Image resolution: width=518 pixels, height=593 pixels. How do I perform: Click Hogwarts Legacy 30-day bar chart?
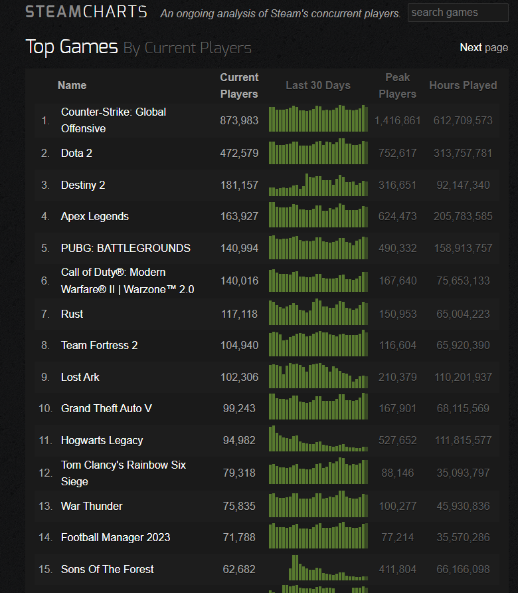pyautogui.click(x=318, y=439)
